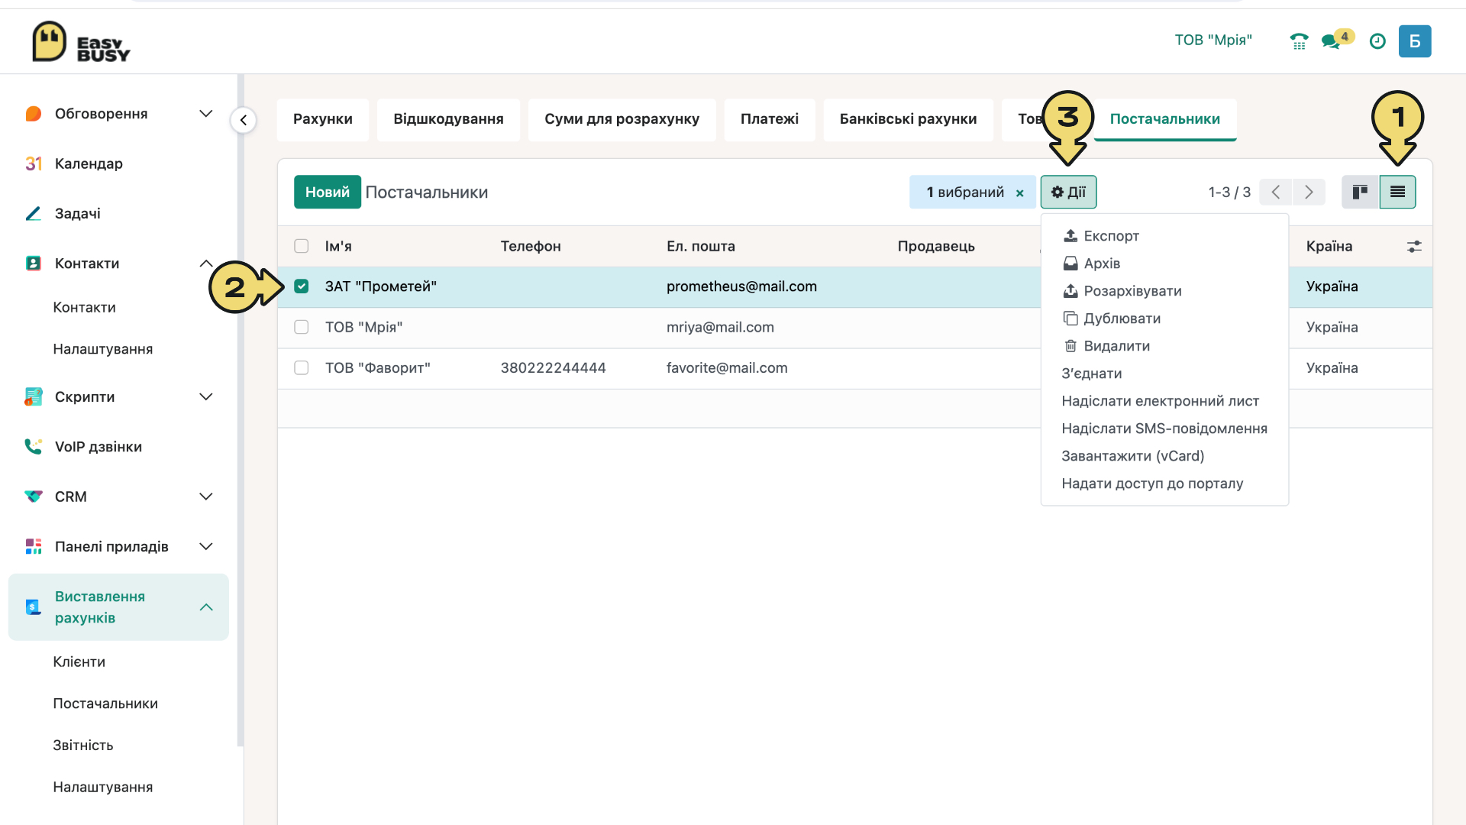Screen dimensions: 1466x825
Task: Open the EasyBusy logo home
Action: pos(81,41)
